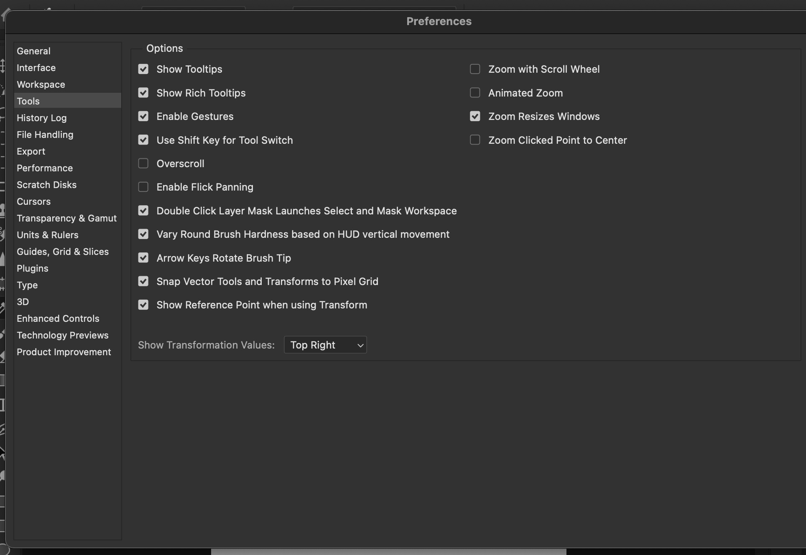Switch to General preferences section
The image size is (806, 555).
(x=33, y=51)
